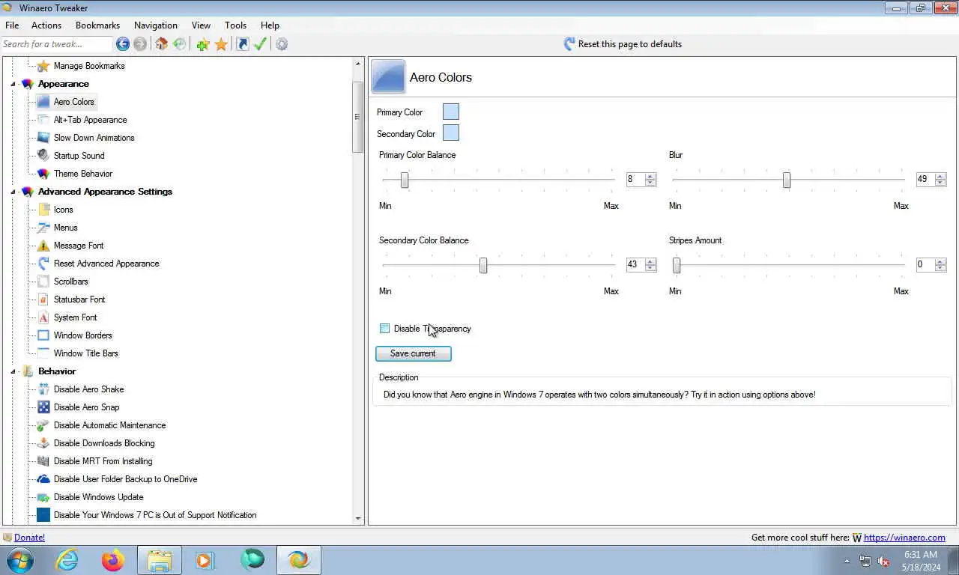Open Disable Aero Shake entry
The height and width of the screenshot is (575, 959).
pyautogui.click(x=88, y=389)
